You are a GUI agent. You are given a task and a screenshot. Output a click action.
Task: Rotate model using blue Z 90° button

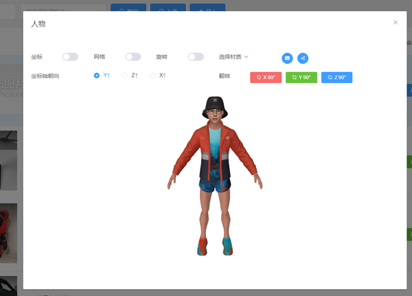click(x=336, y=78)
